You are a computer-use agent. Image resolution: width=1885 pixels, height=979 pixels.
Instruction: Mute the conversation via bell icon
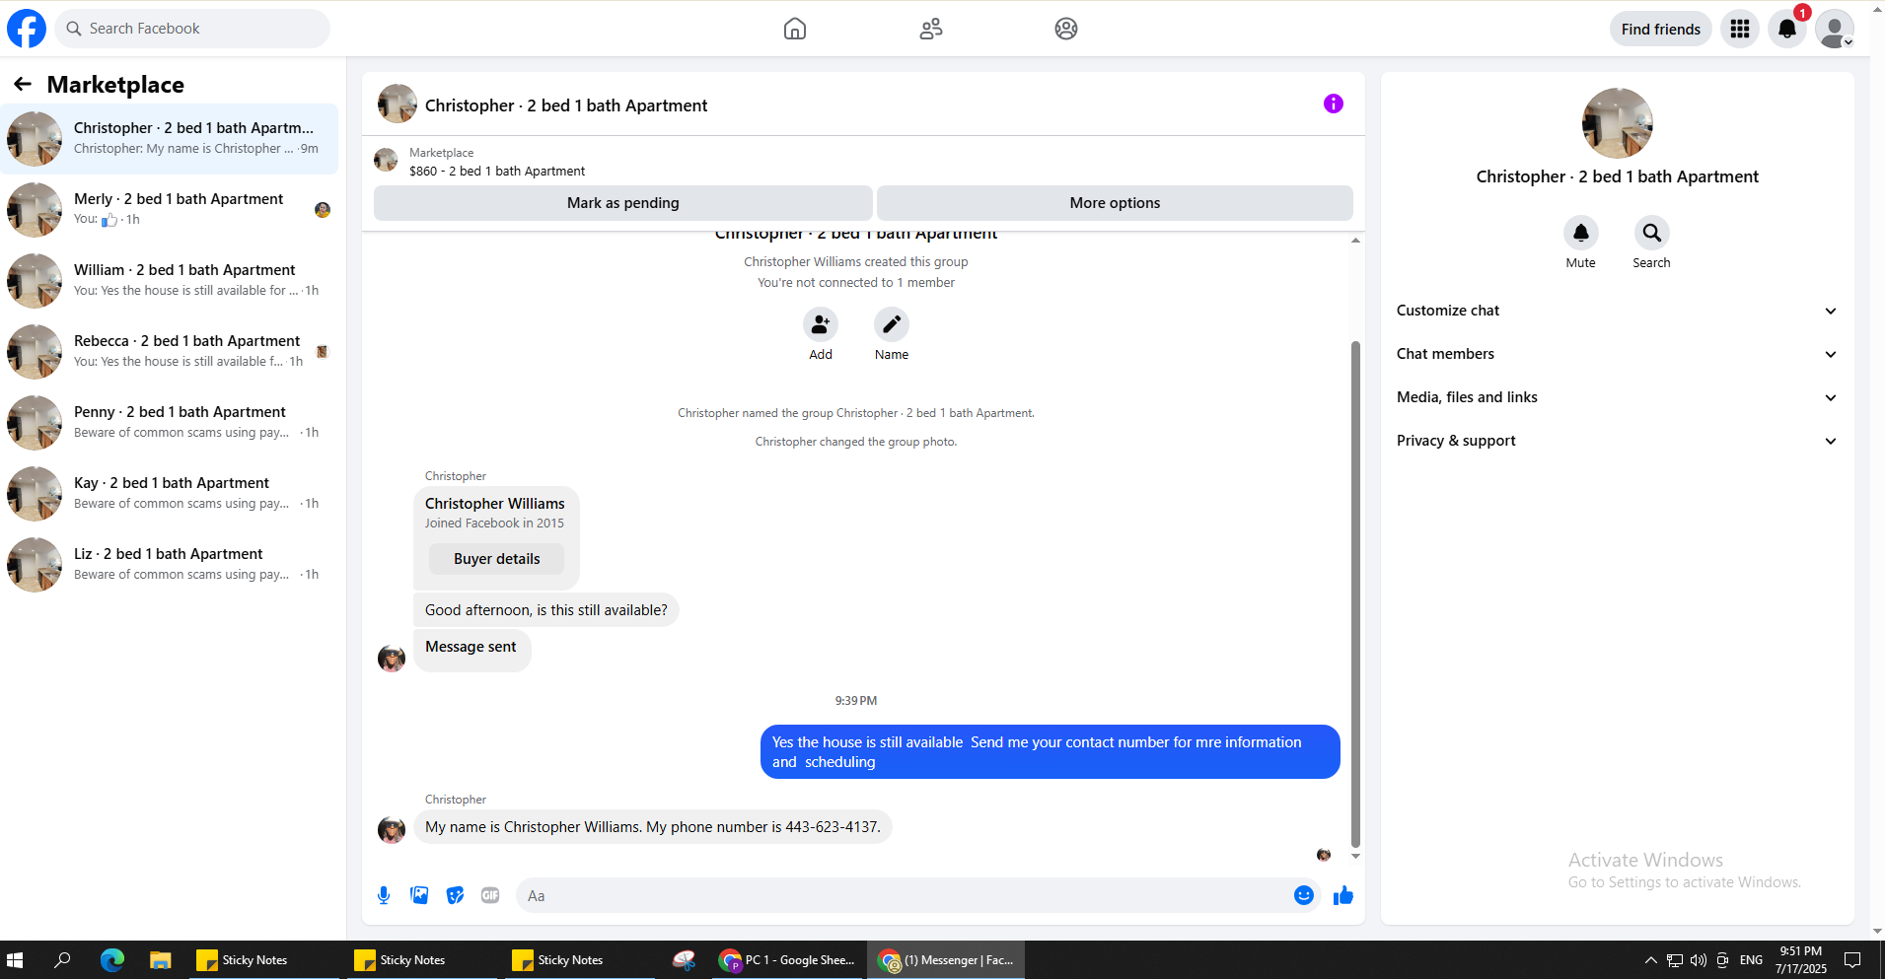[1581, 233]
